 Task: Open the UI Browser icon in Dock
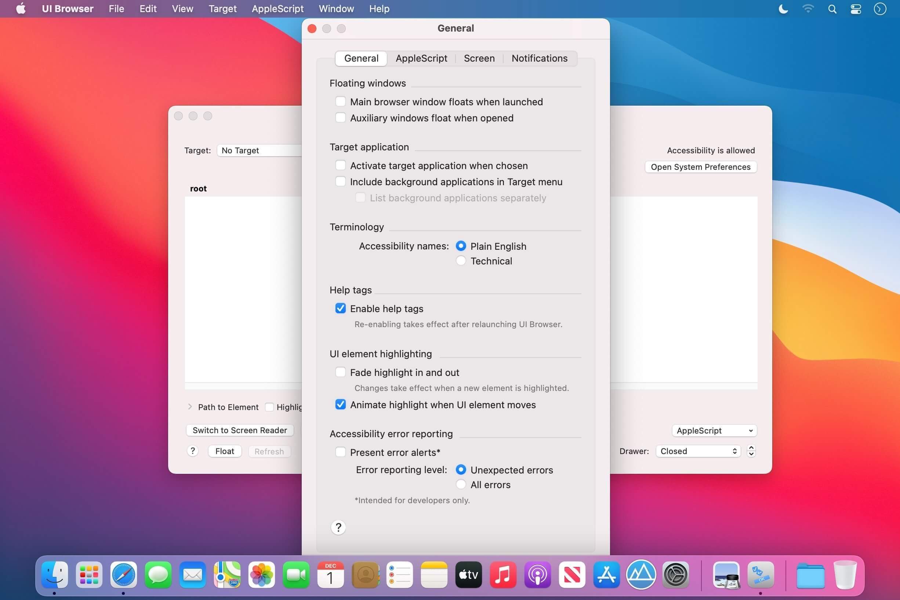point(761,574)
